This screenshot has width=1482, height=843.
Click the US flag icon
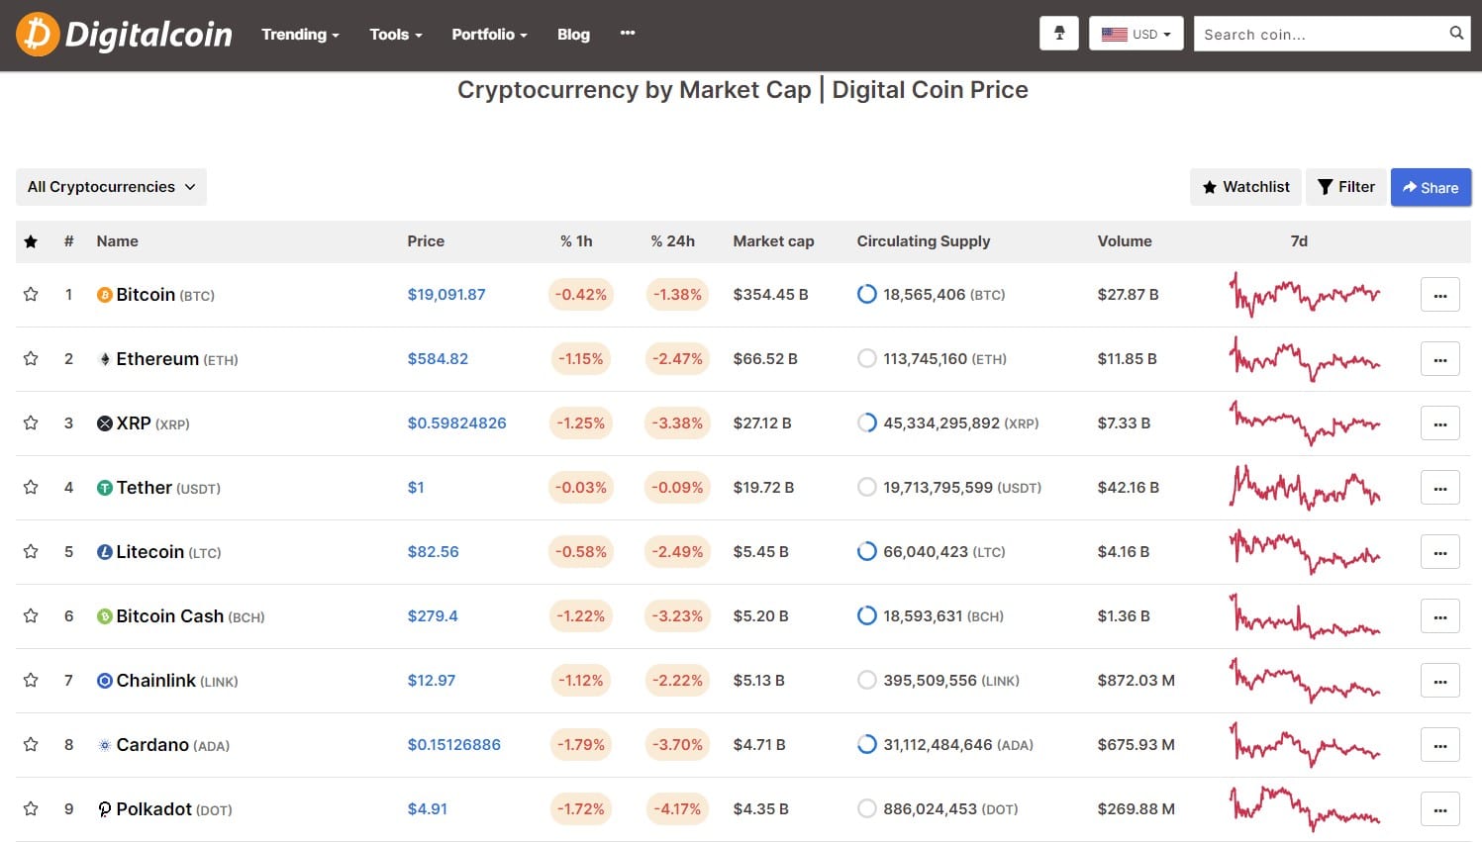tap(1115, 35)
